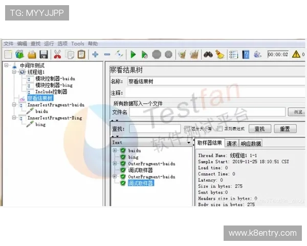The image size is (307, 246).
Task: Open the Tools menu
Action: 78,44
